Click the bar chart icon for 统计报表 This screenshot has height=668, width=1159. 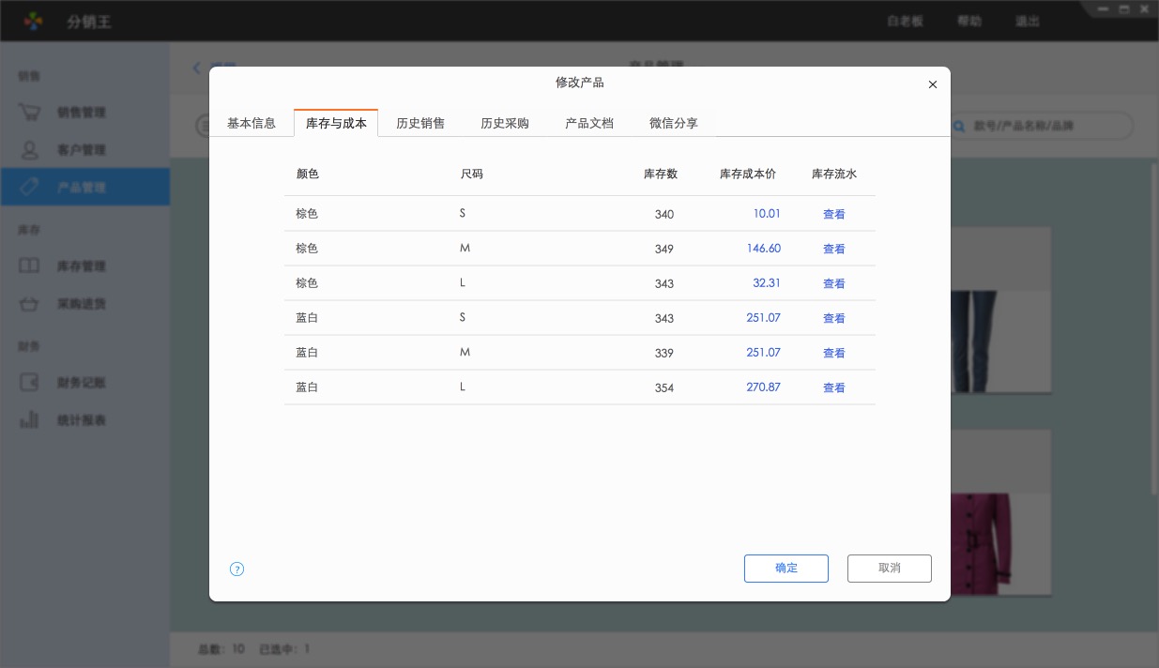29,420
